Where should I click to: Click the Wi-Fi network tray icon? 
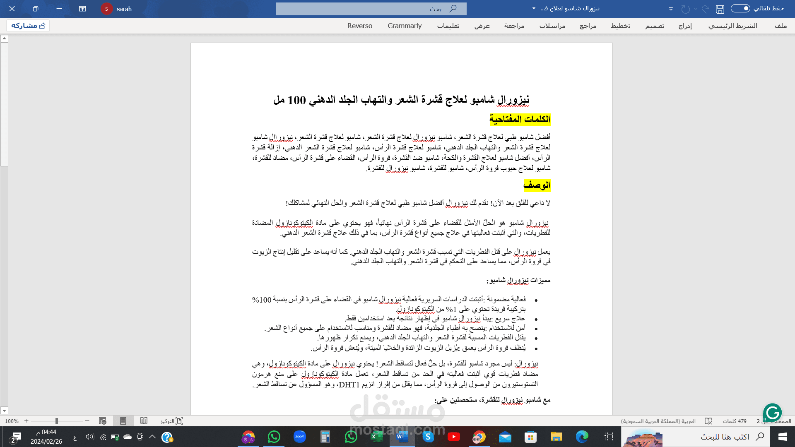coord(103,437)
